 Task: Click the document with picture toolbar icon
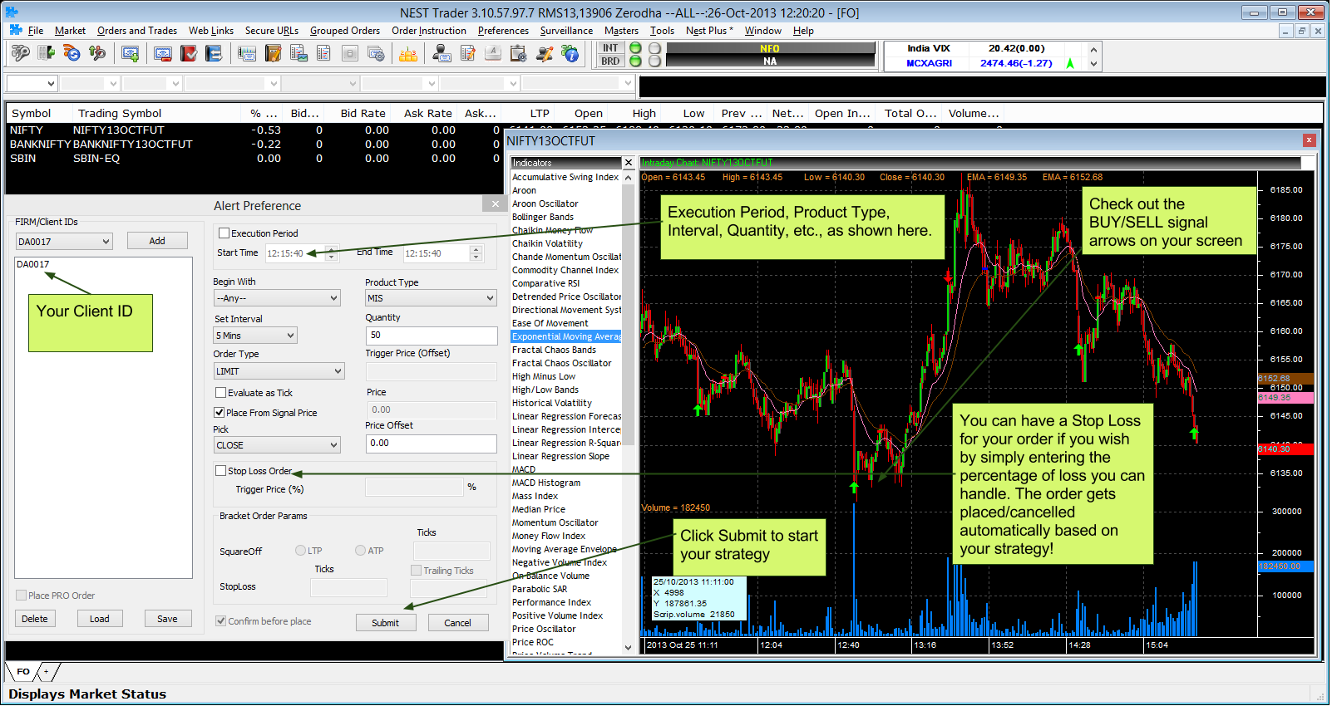[x=298, y=53]
